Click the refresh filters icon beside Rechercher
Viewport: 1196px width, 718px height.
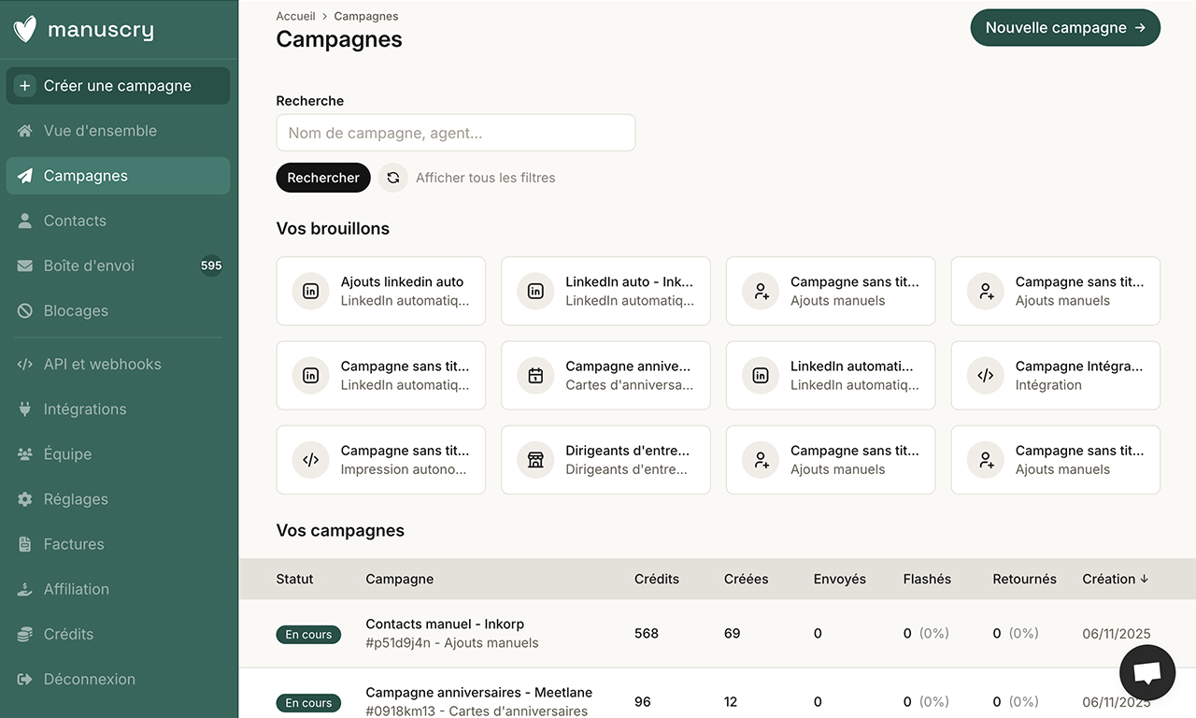tap(392, 177)
